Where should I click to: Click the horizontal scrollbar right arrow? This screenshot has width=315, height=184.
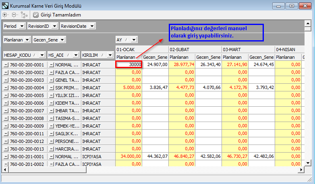tap(301, 170)
